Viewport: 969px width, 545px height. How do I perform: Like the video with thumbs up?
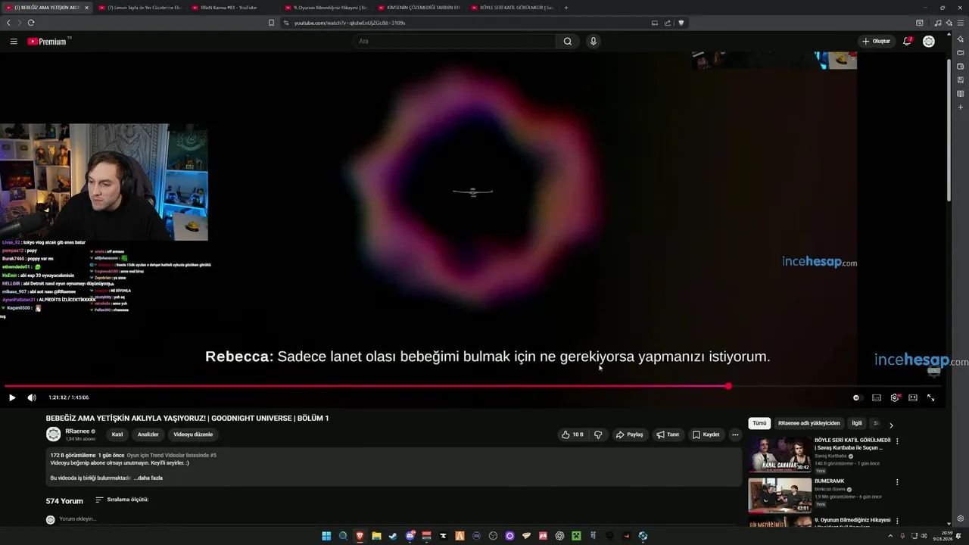coord(572,435)
